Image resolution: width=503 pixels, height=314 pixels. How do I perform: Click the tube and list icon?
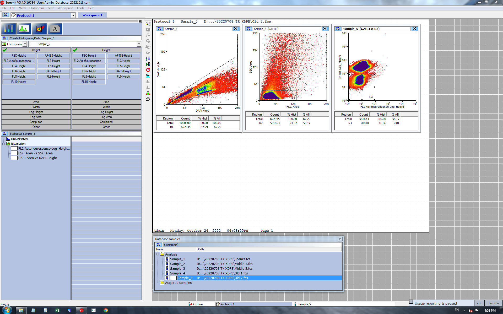click(x=148, y=58)
